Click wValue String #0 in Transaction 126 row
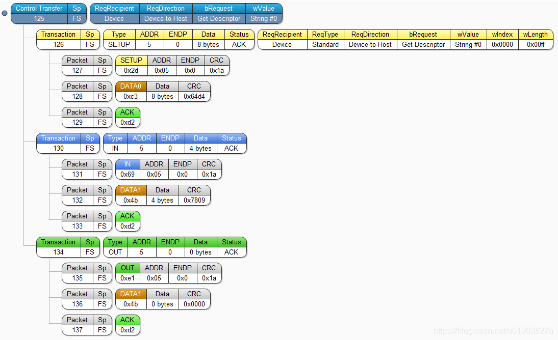Screen dimensions: 558x340 click(x=468, y=39)
